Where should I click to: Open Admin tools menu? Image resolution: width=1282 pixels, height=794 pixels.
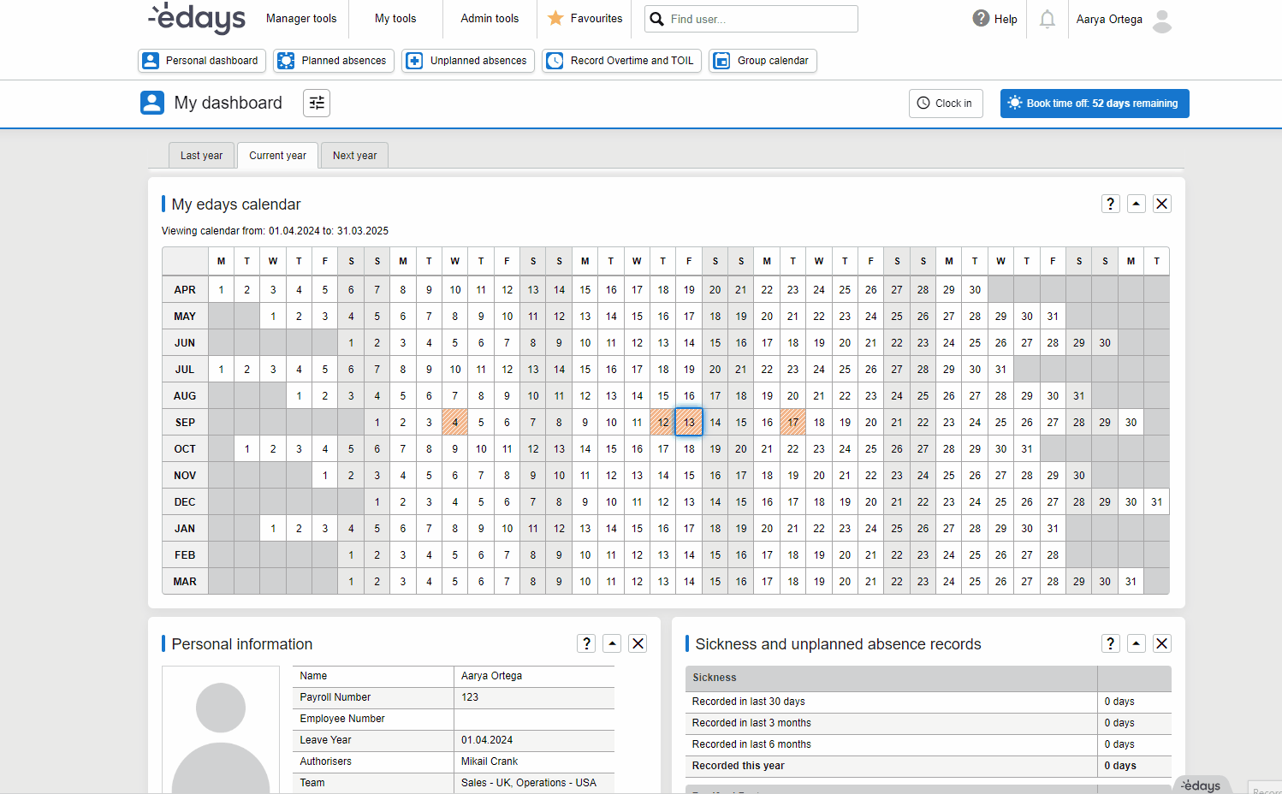coord(490,19)
